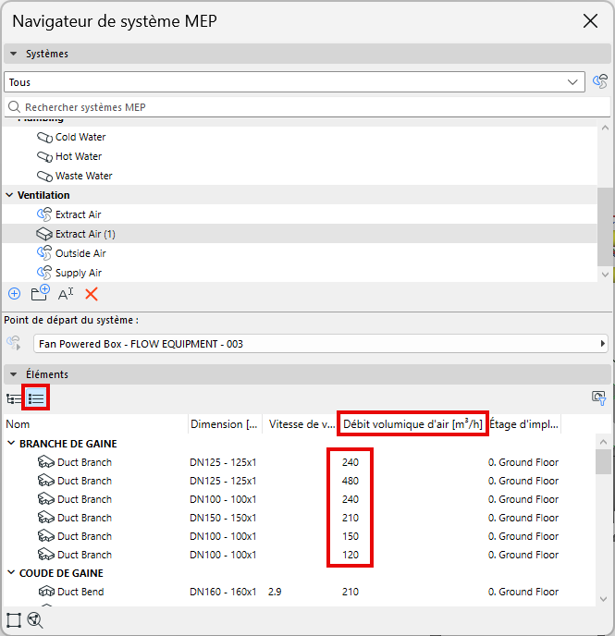Click the Duct Bend icon
The image size is (615, 636).
pos(46,592)
